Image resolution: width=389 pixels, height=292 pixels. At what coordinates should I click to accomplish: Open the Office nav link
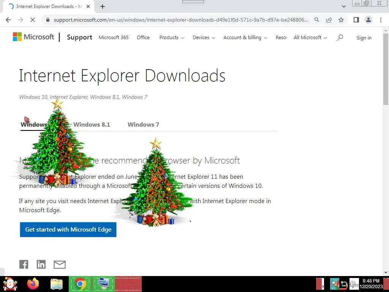[143, 38]
